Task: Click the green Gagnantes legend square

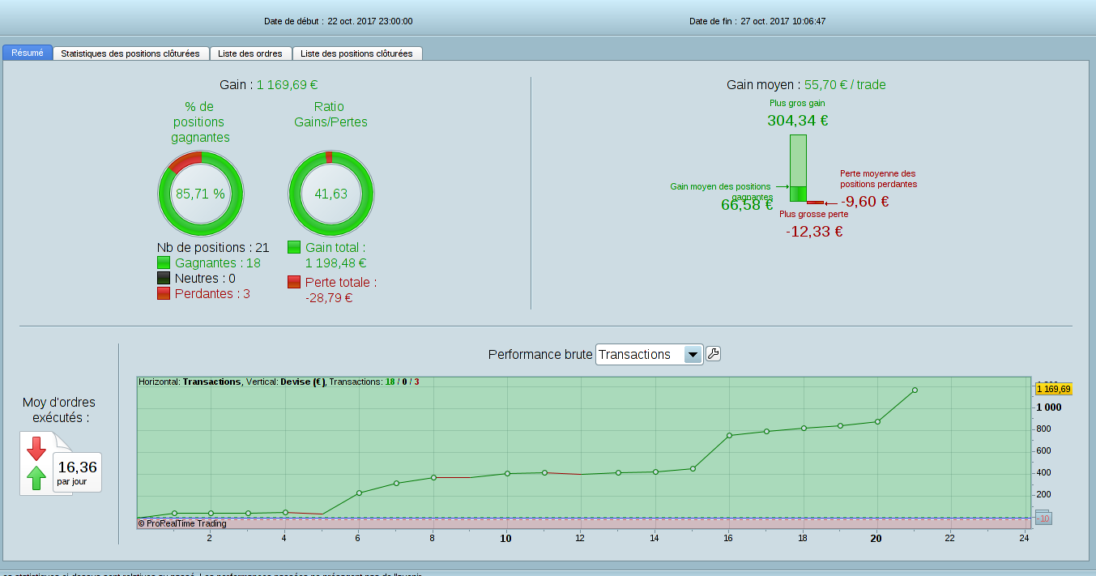Action: tap(164, 262)
